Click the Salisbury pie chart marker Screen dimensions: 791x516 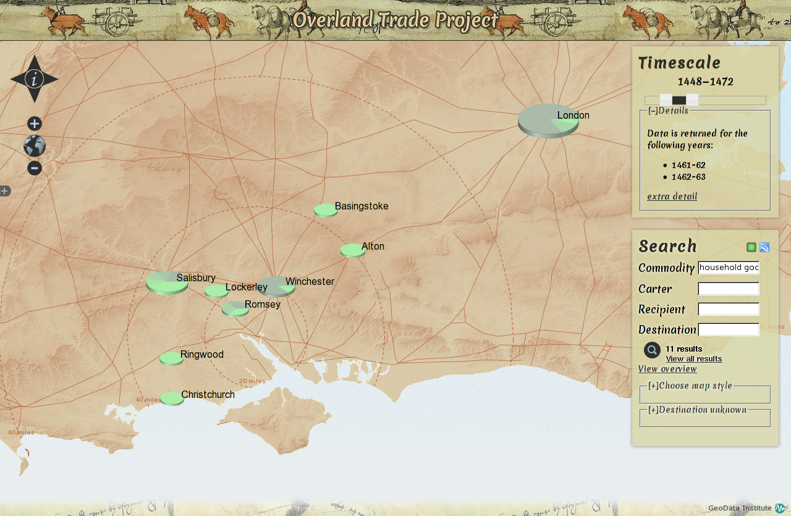coord(167,282)
